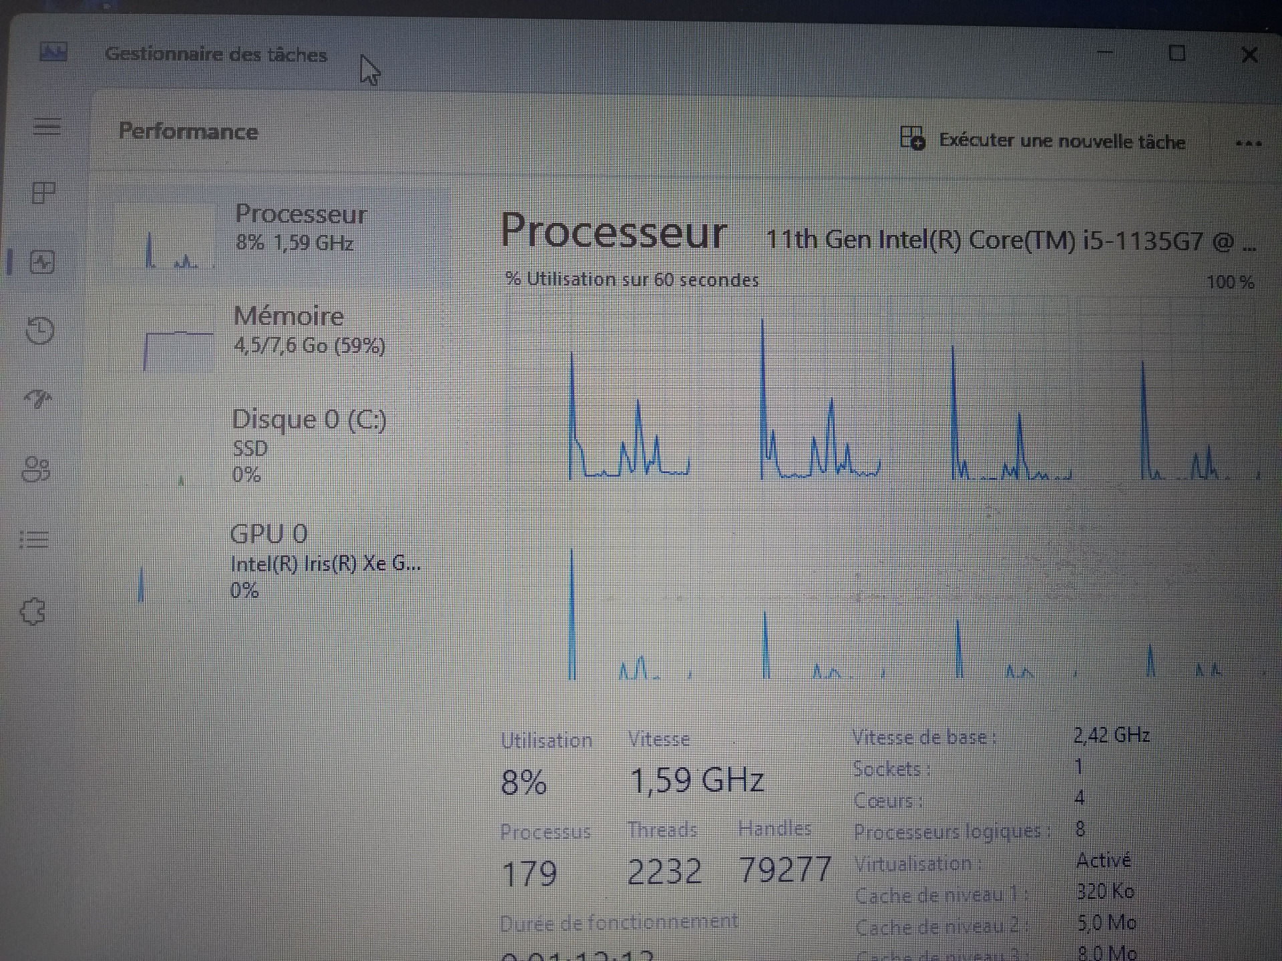Screen dimensions: 1282x961
Task: Open the Users page icon
Action: [x=36, y=469]
